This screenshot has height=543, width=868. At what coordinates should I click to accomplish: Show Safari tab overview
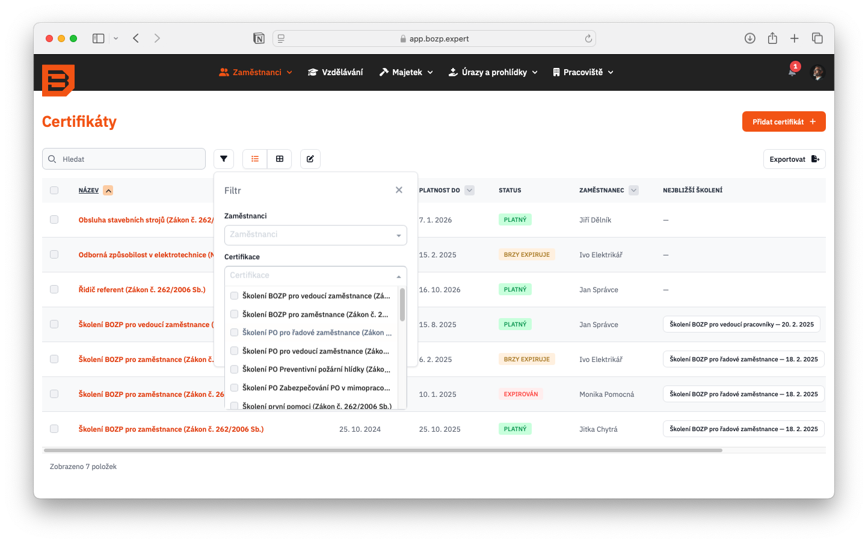coord(817,38)
